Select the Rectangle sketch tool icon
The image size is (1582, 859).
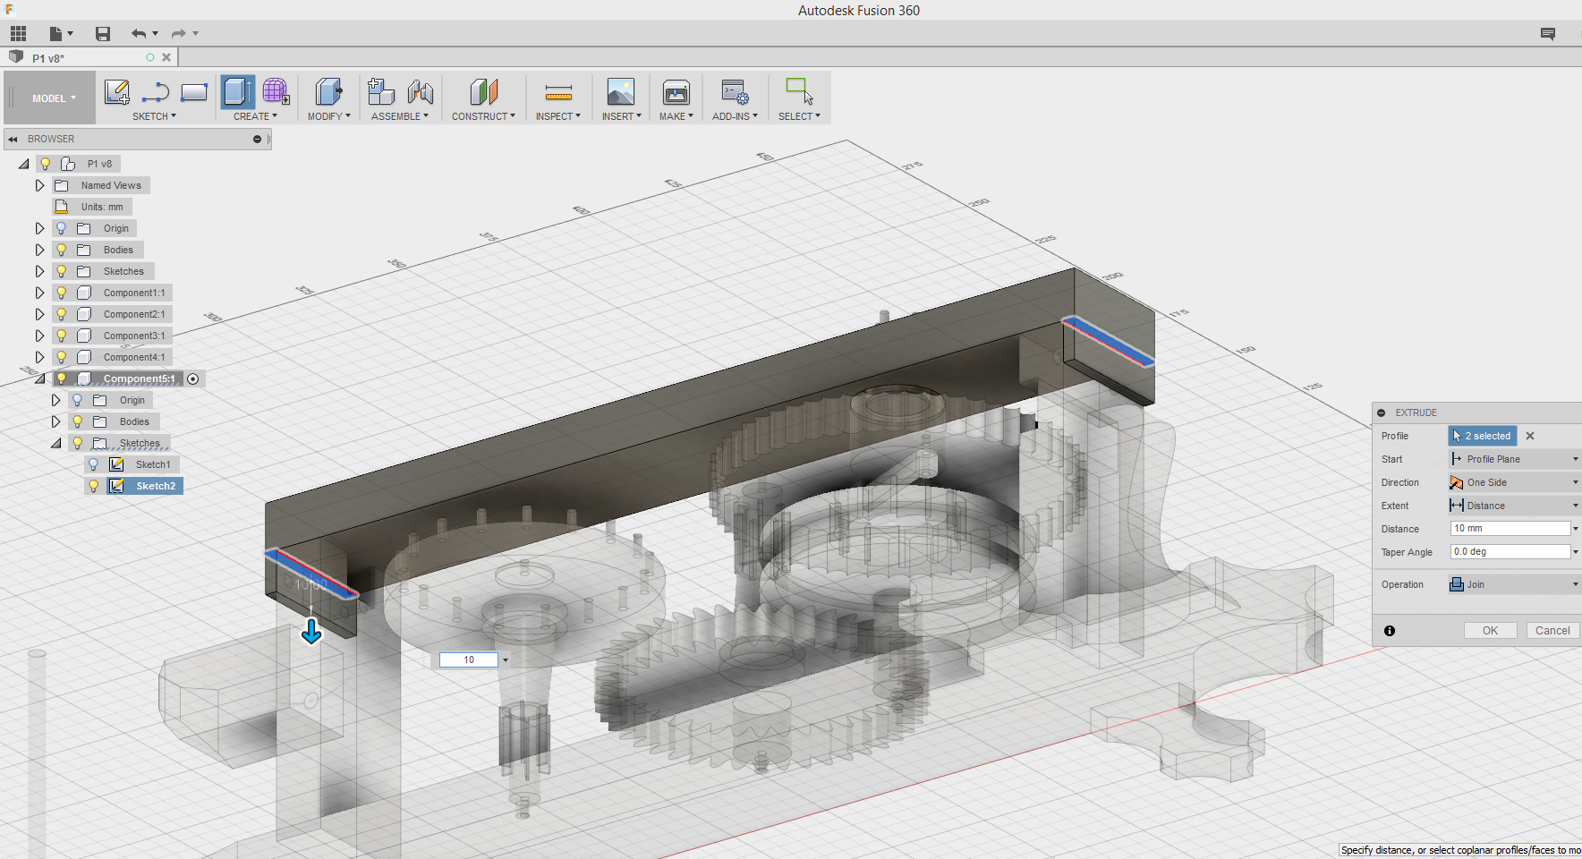pos(194,91)
